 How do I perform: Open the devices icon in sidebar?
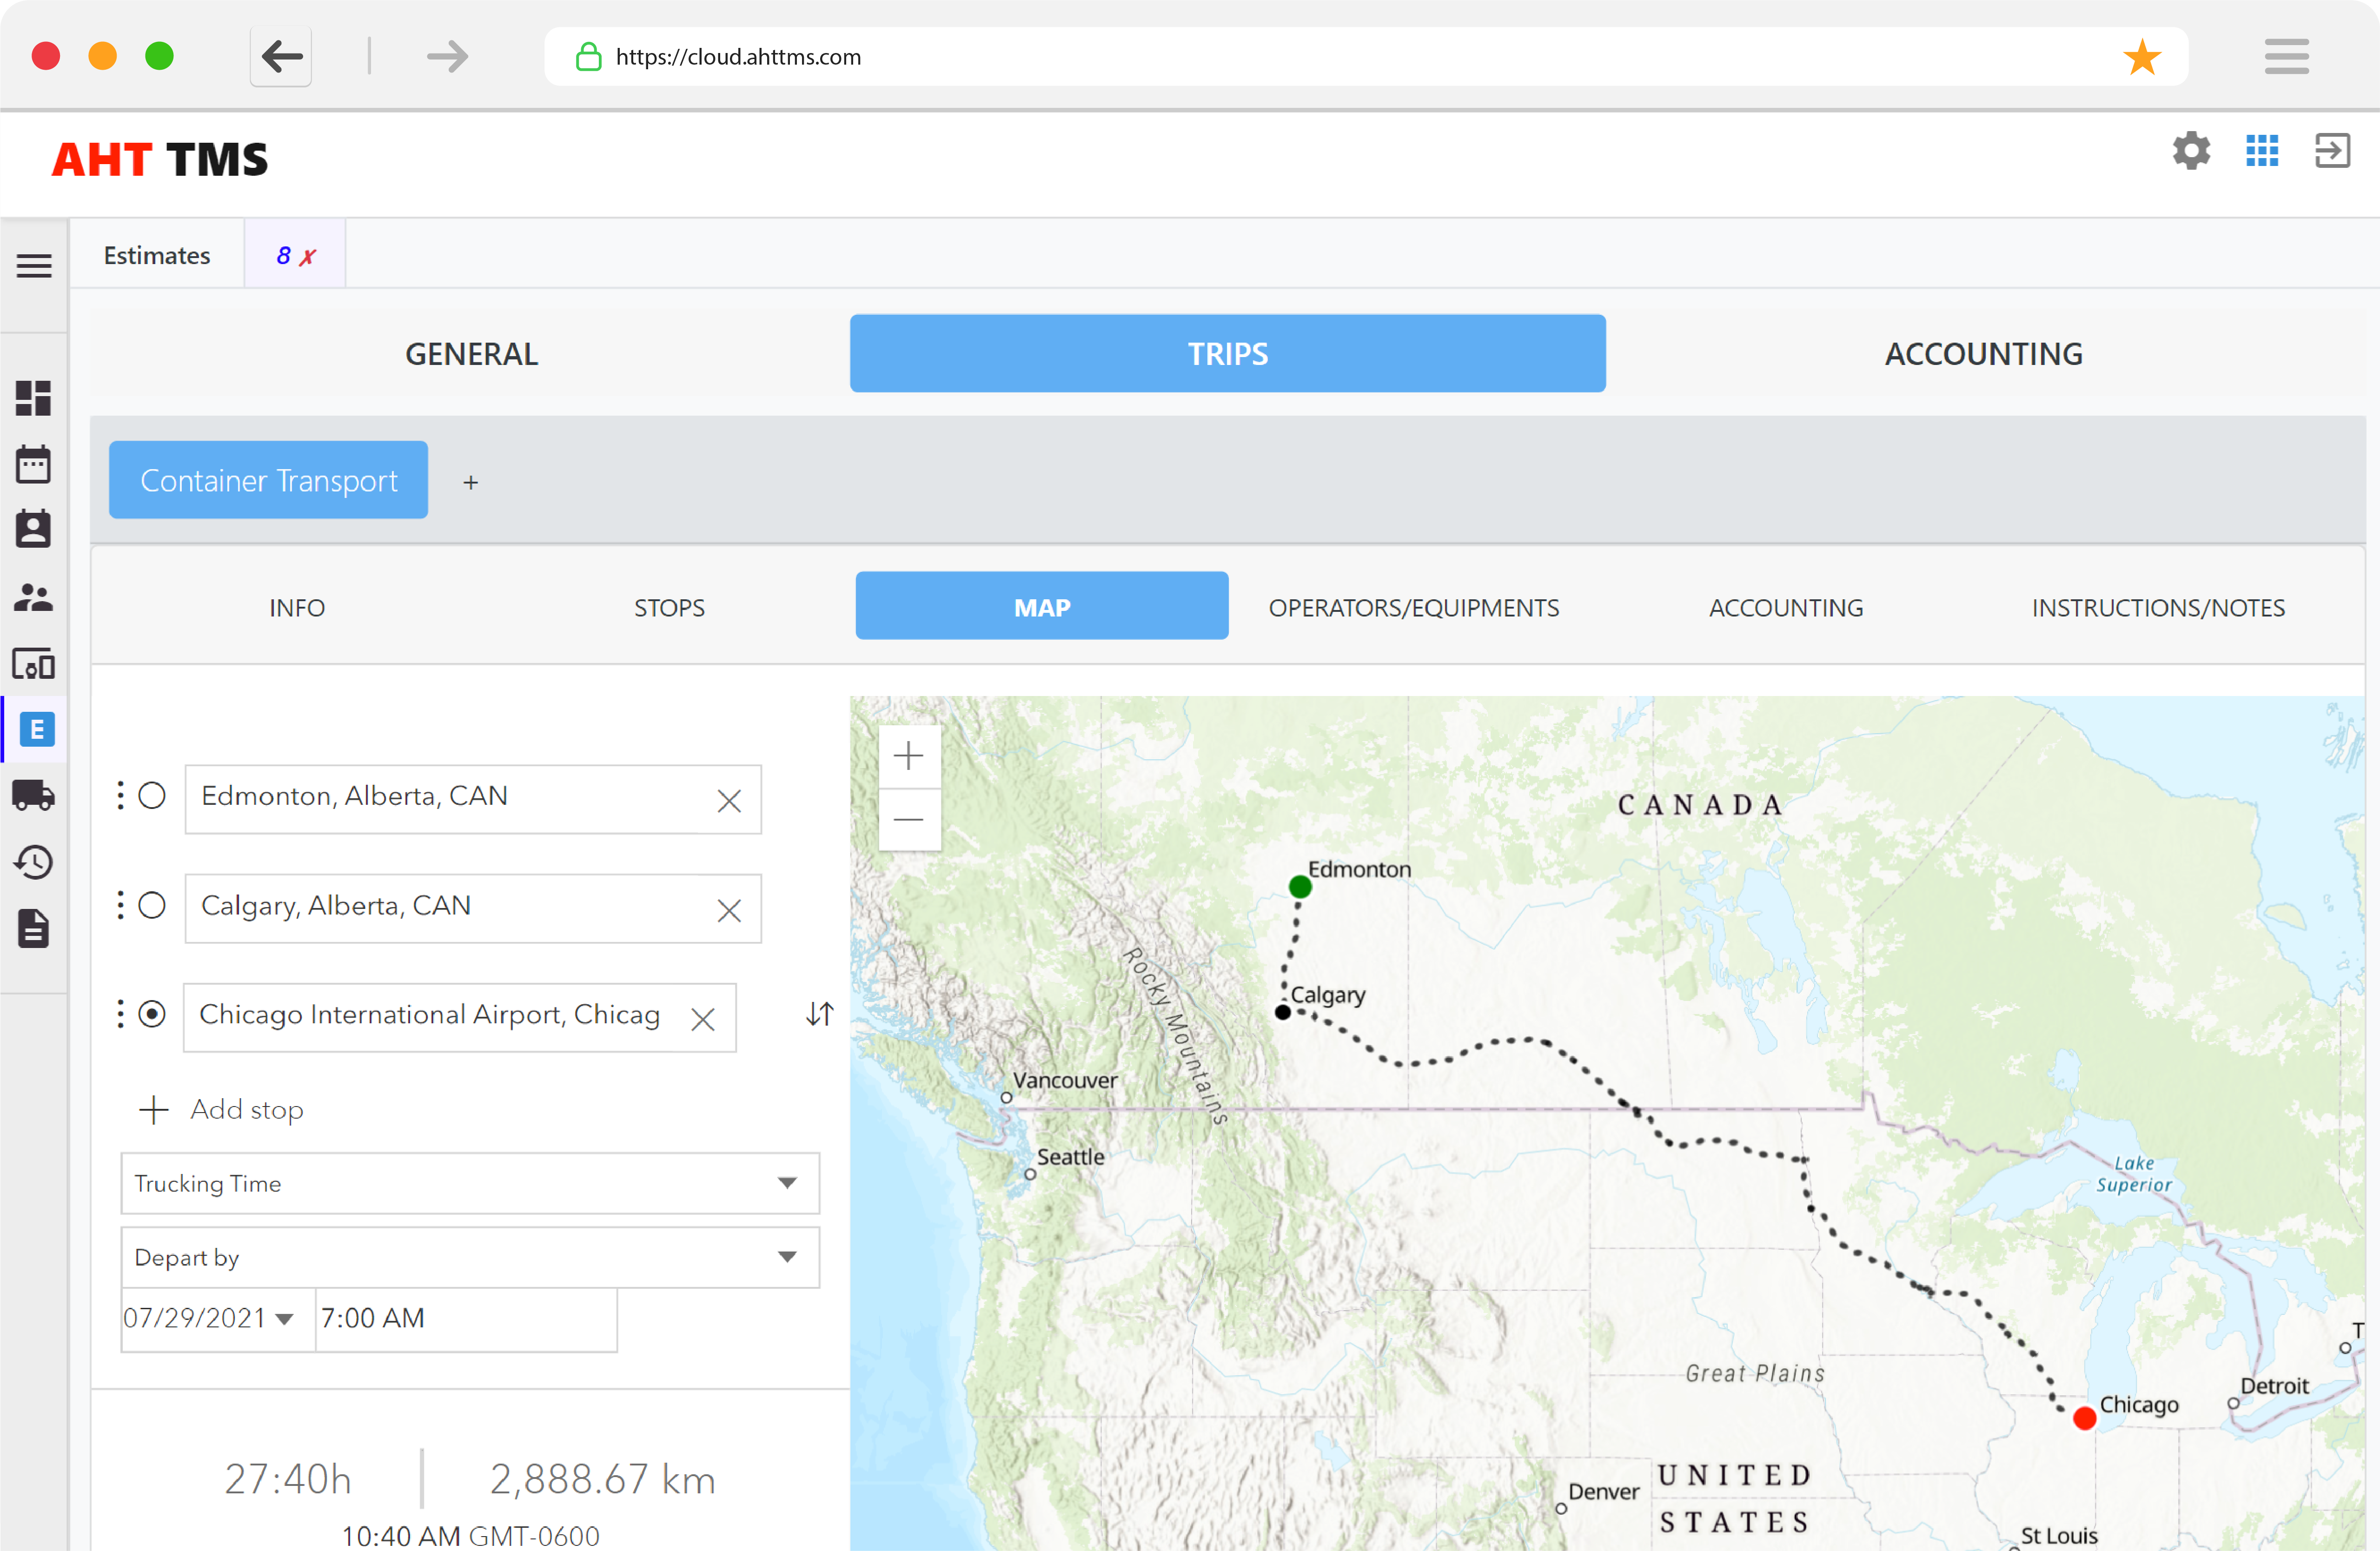tap(34, 664)
